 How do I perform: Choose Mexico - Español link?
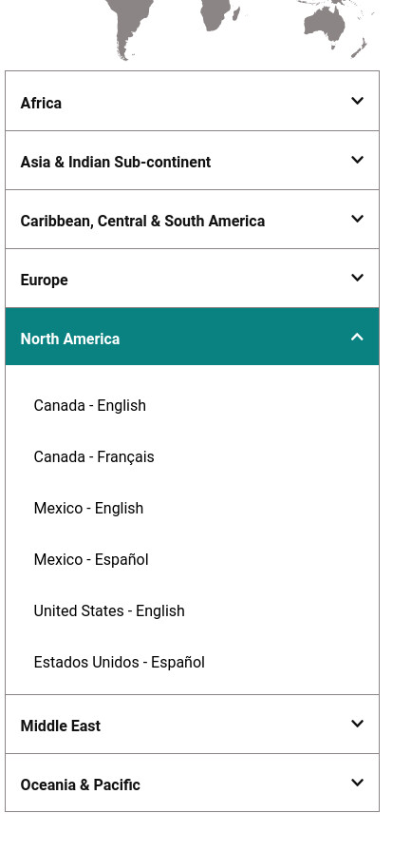point(91,560)
